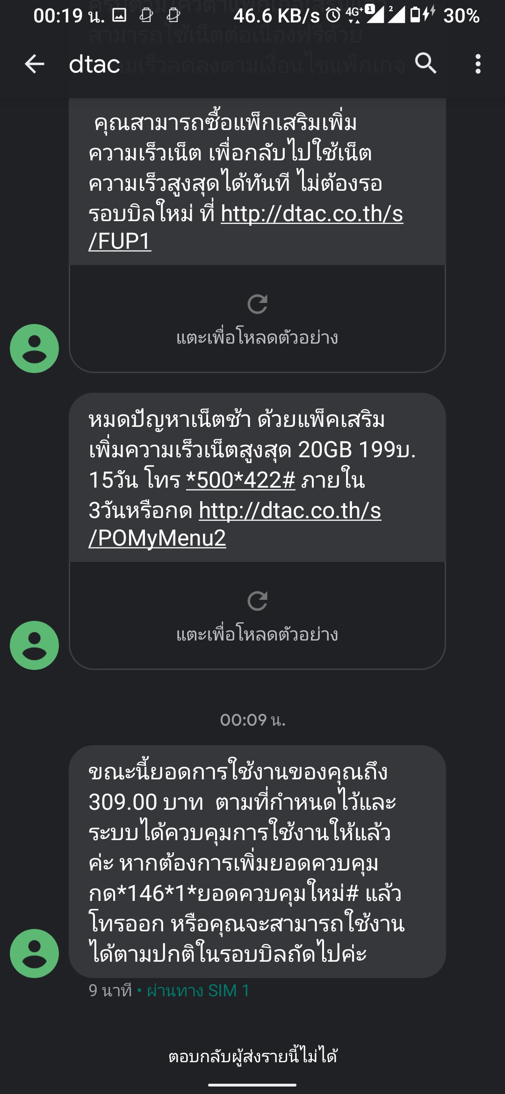Image resolution: width=505 pixels, height=1094 pixels.
Task: Tap the 00:09 timestamp divider
Action: 252,720
